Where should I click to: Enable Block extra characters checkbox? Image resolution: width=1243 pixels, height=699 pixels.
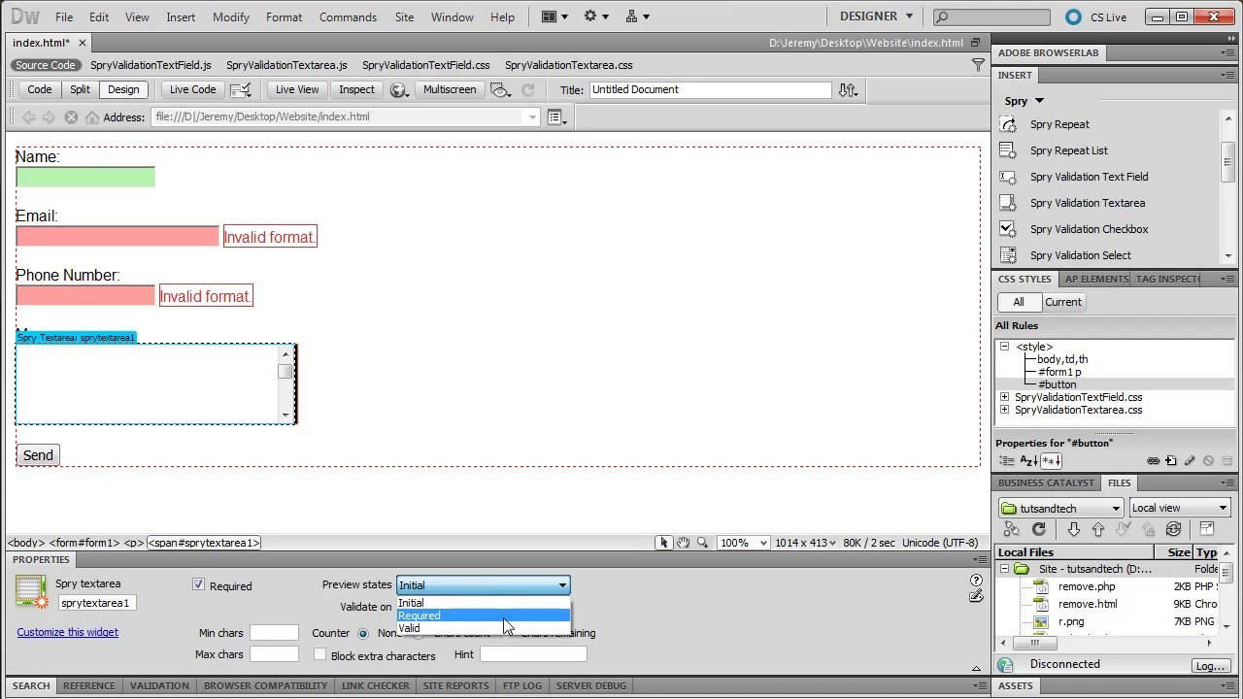pos(319,655)
